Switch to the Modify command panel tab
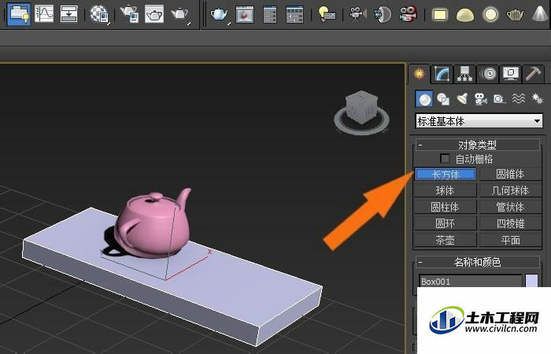 pyautogui.click(x=442, y=74)
